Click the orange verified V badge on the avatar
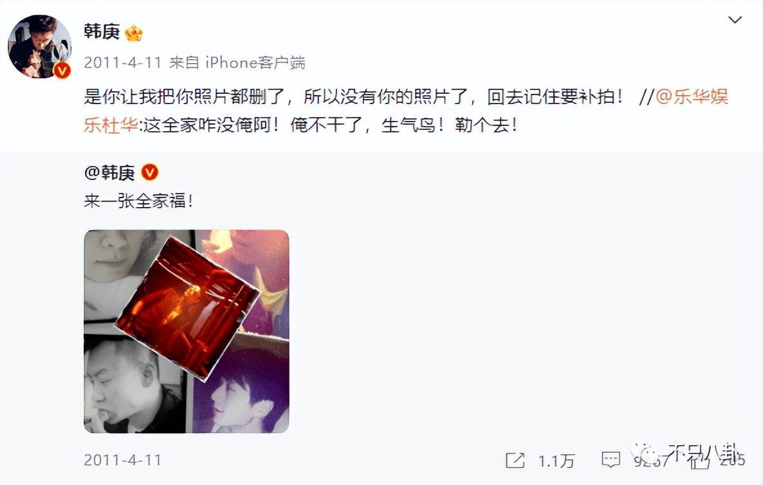 pos(62,71)
